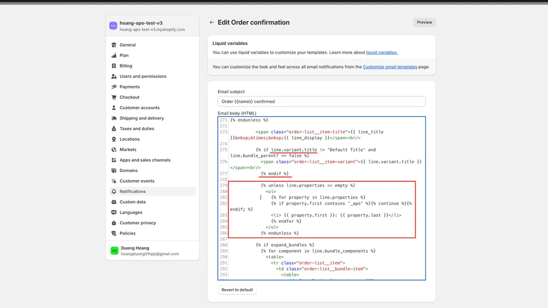Click the General store icon in sidebar
The height and width of the screenshot is (308, 548).
pyautogui.click(x=114, y=45)
